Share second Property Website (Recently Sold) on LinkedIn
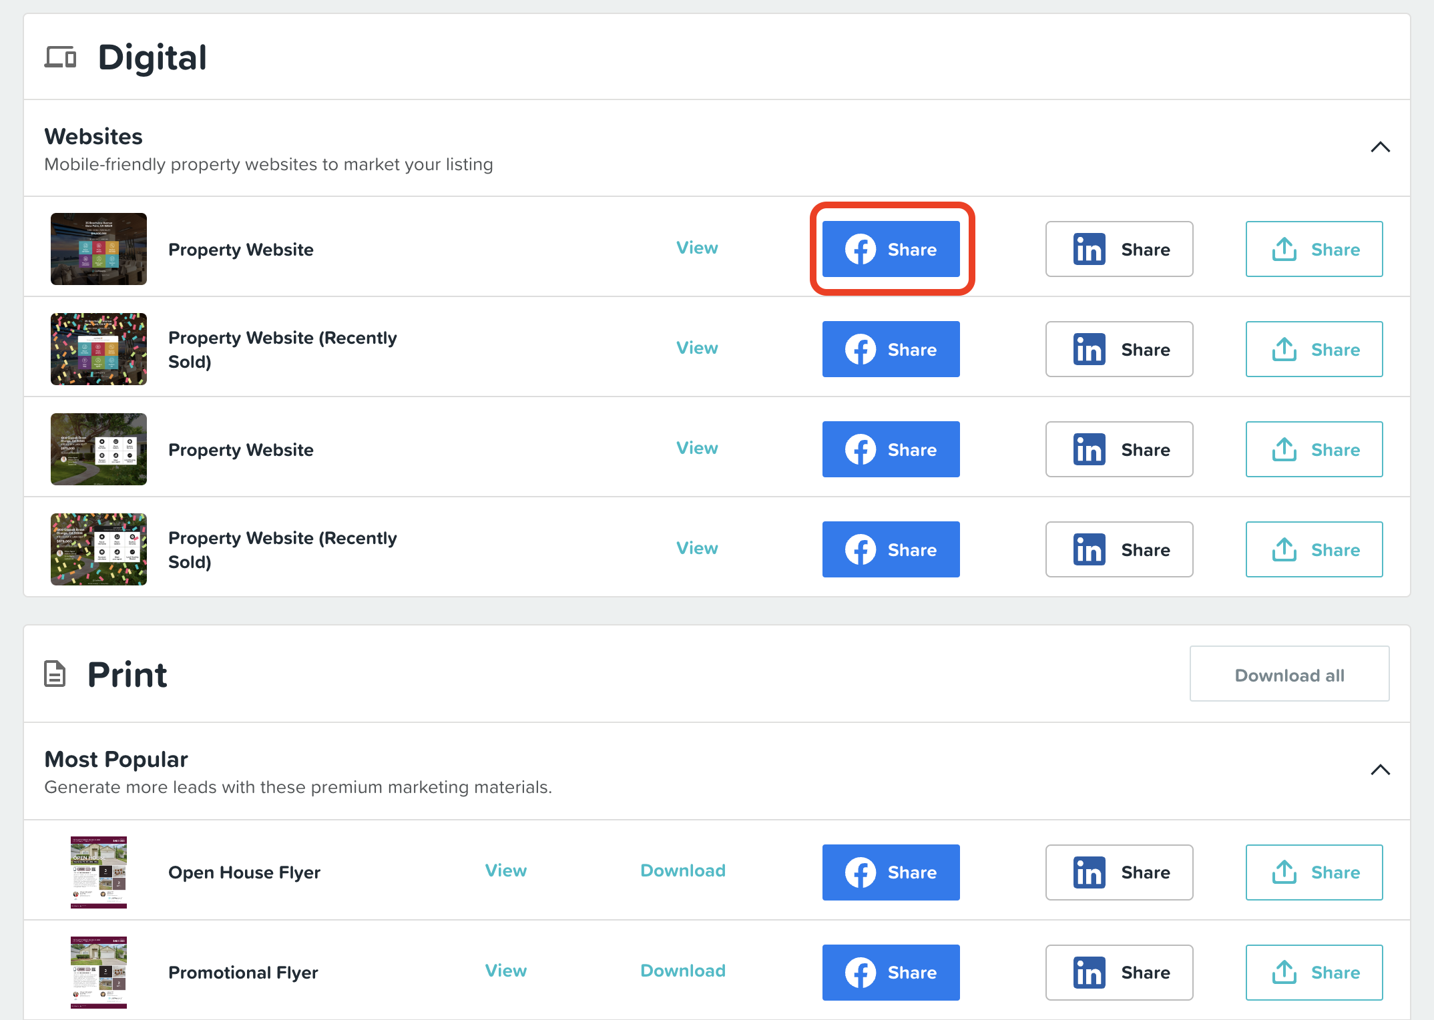Image resolution: width=1434 pixels, height=1020 pixels. tap(1118, 549)
